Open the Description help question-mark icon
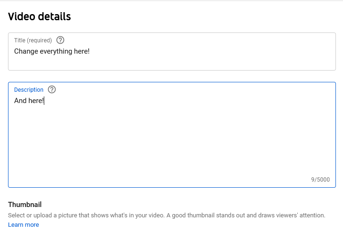 [x=52, y=89]
